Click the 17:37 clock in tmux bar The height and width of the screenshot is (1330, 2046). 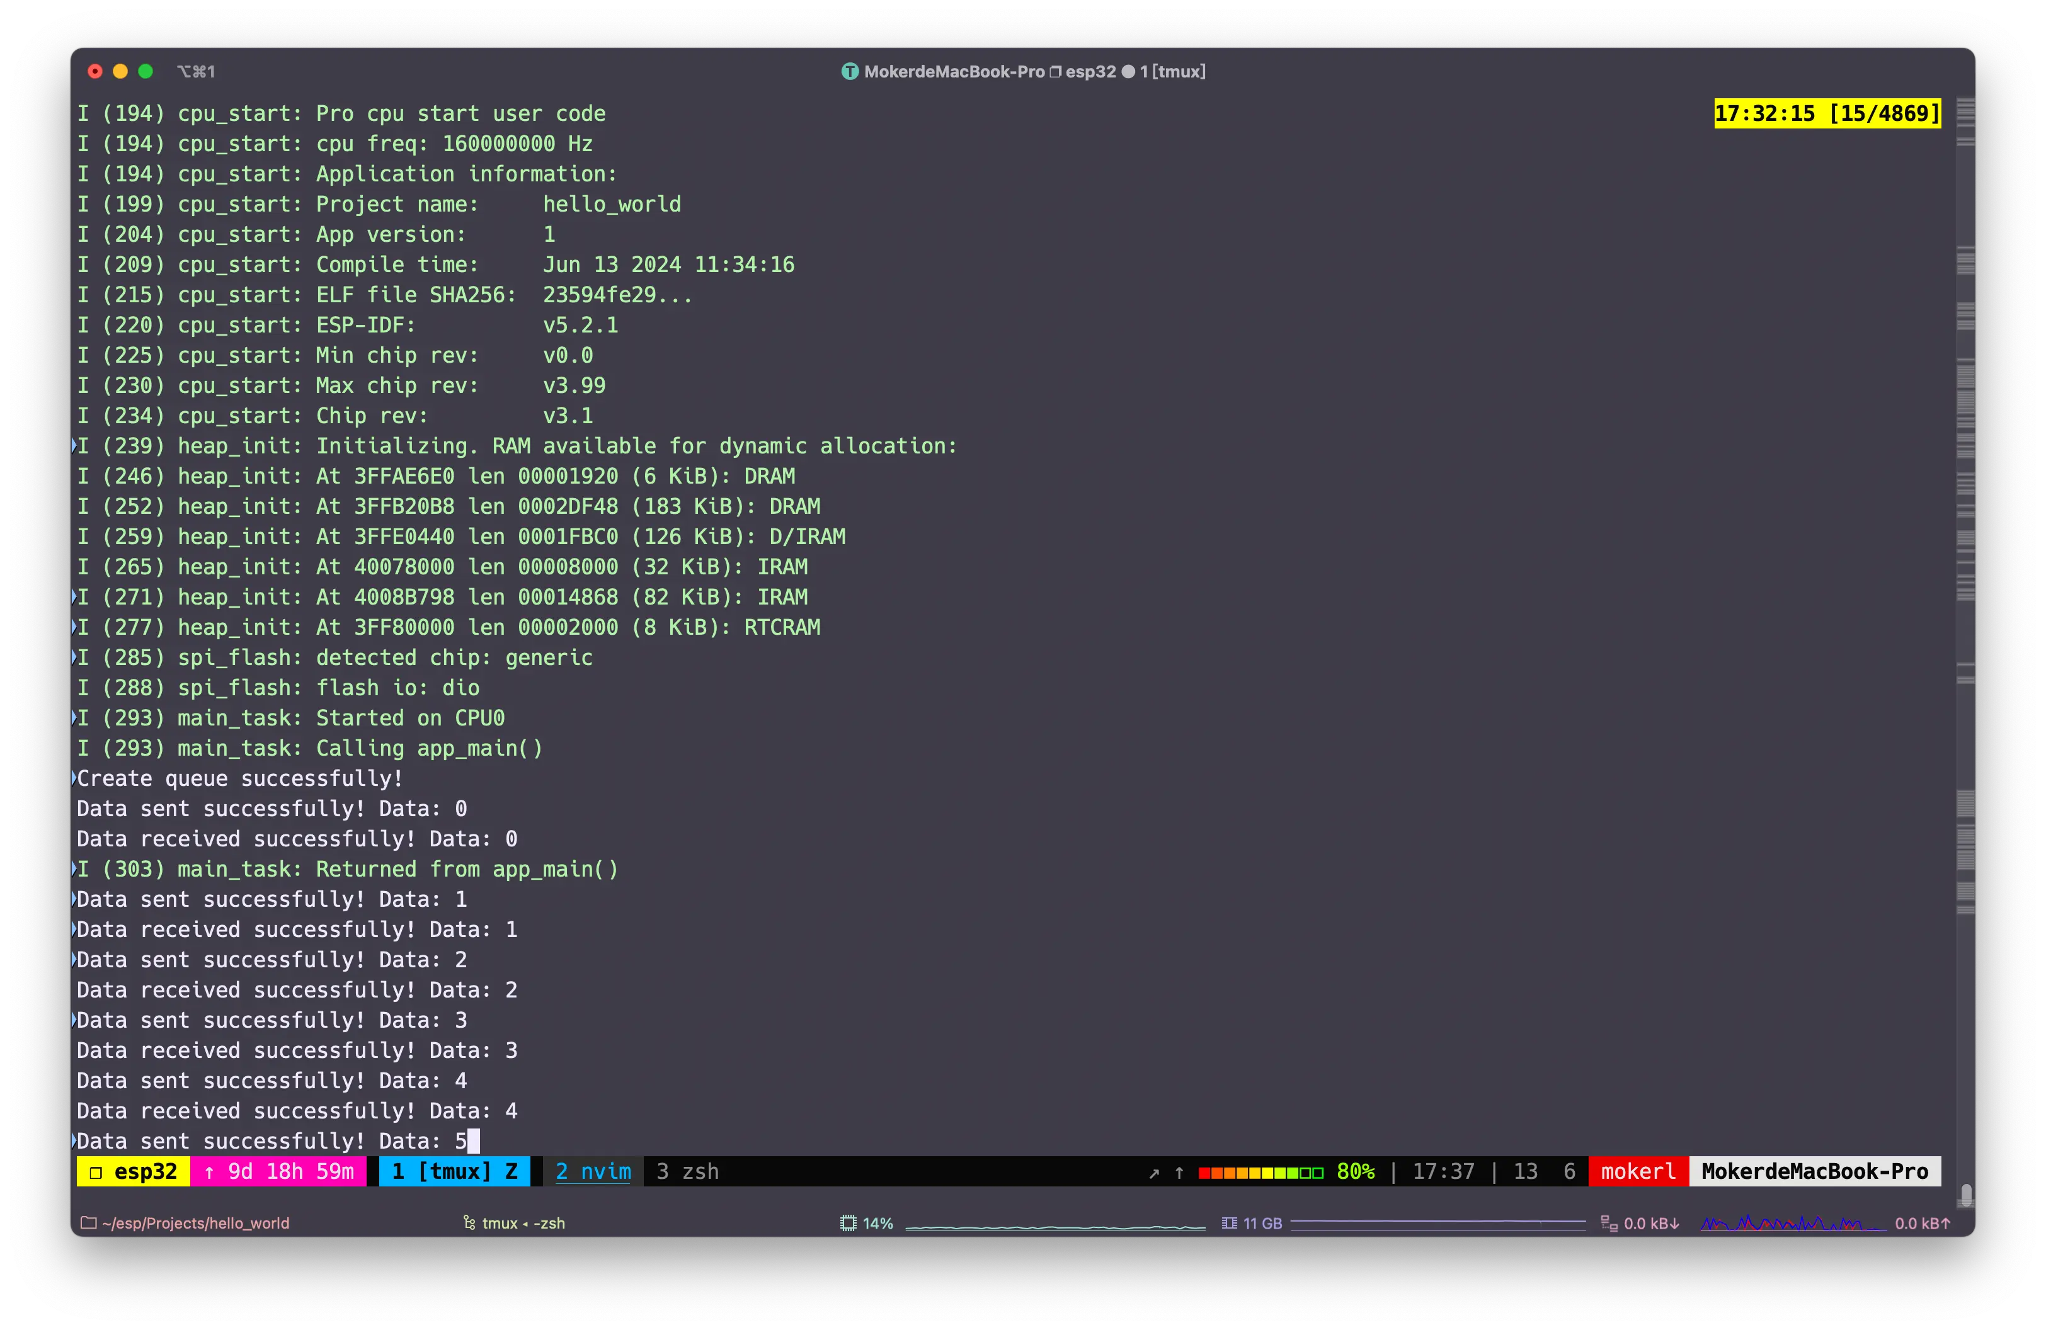click(1443, 1171)
